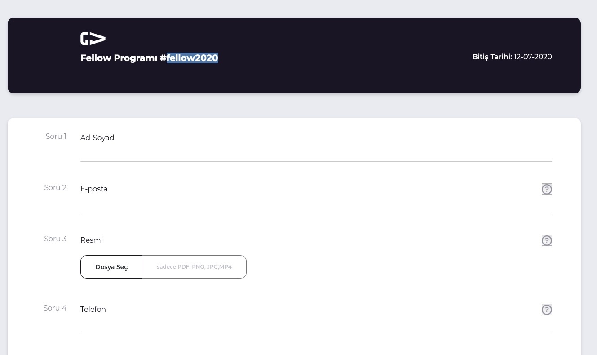Viewport: 597px width, 355px height.
Task: Click the 'Fellow Programı' title text
Action: click(x=119, y=58)
